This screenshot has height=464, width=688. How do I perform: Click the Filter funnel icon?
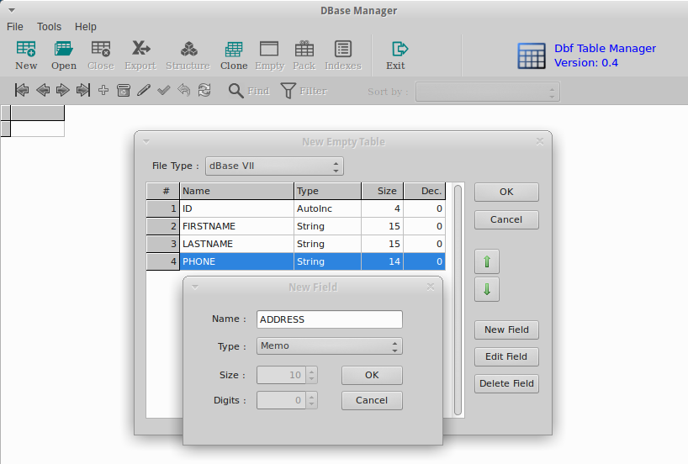point(288,91)
